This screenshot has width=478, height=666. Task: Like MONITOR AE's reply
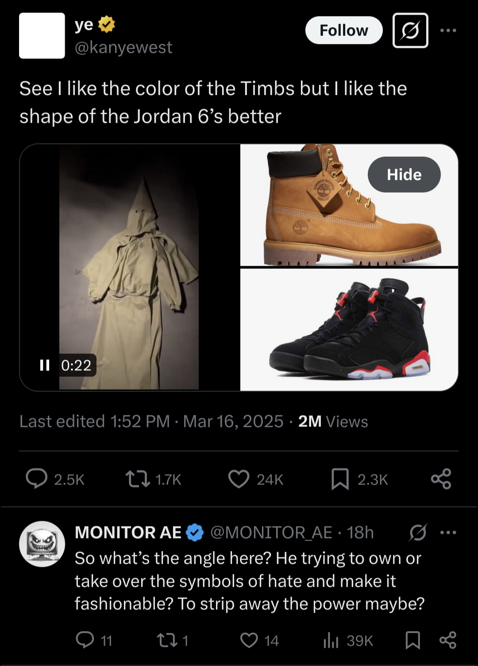pyautogui.click(x=249, y=640)
